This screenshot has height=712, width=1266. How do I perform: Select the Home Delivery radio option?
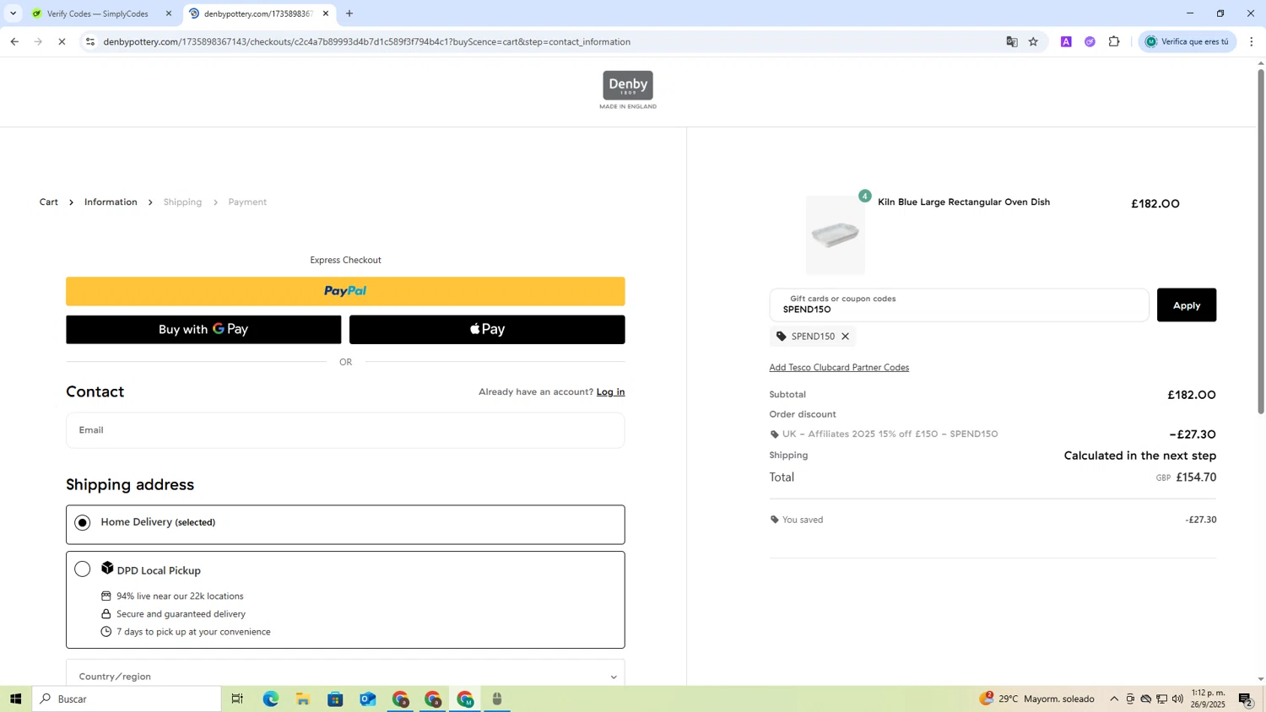coord(83,523)
